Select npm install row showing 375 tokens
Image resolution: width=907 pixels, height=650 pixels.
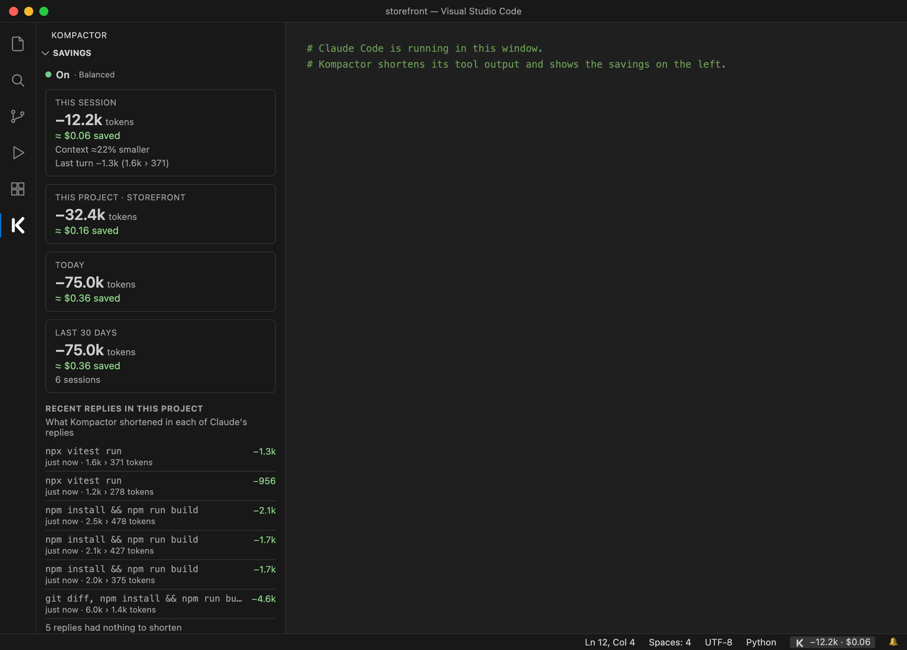click(x=160, y=575)
